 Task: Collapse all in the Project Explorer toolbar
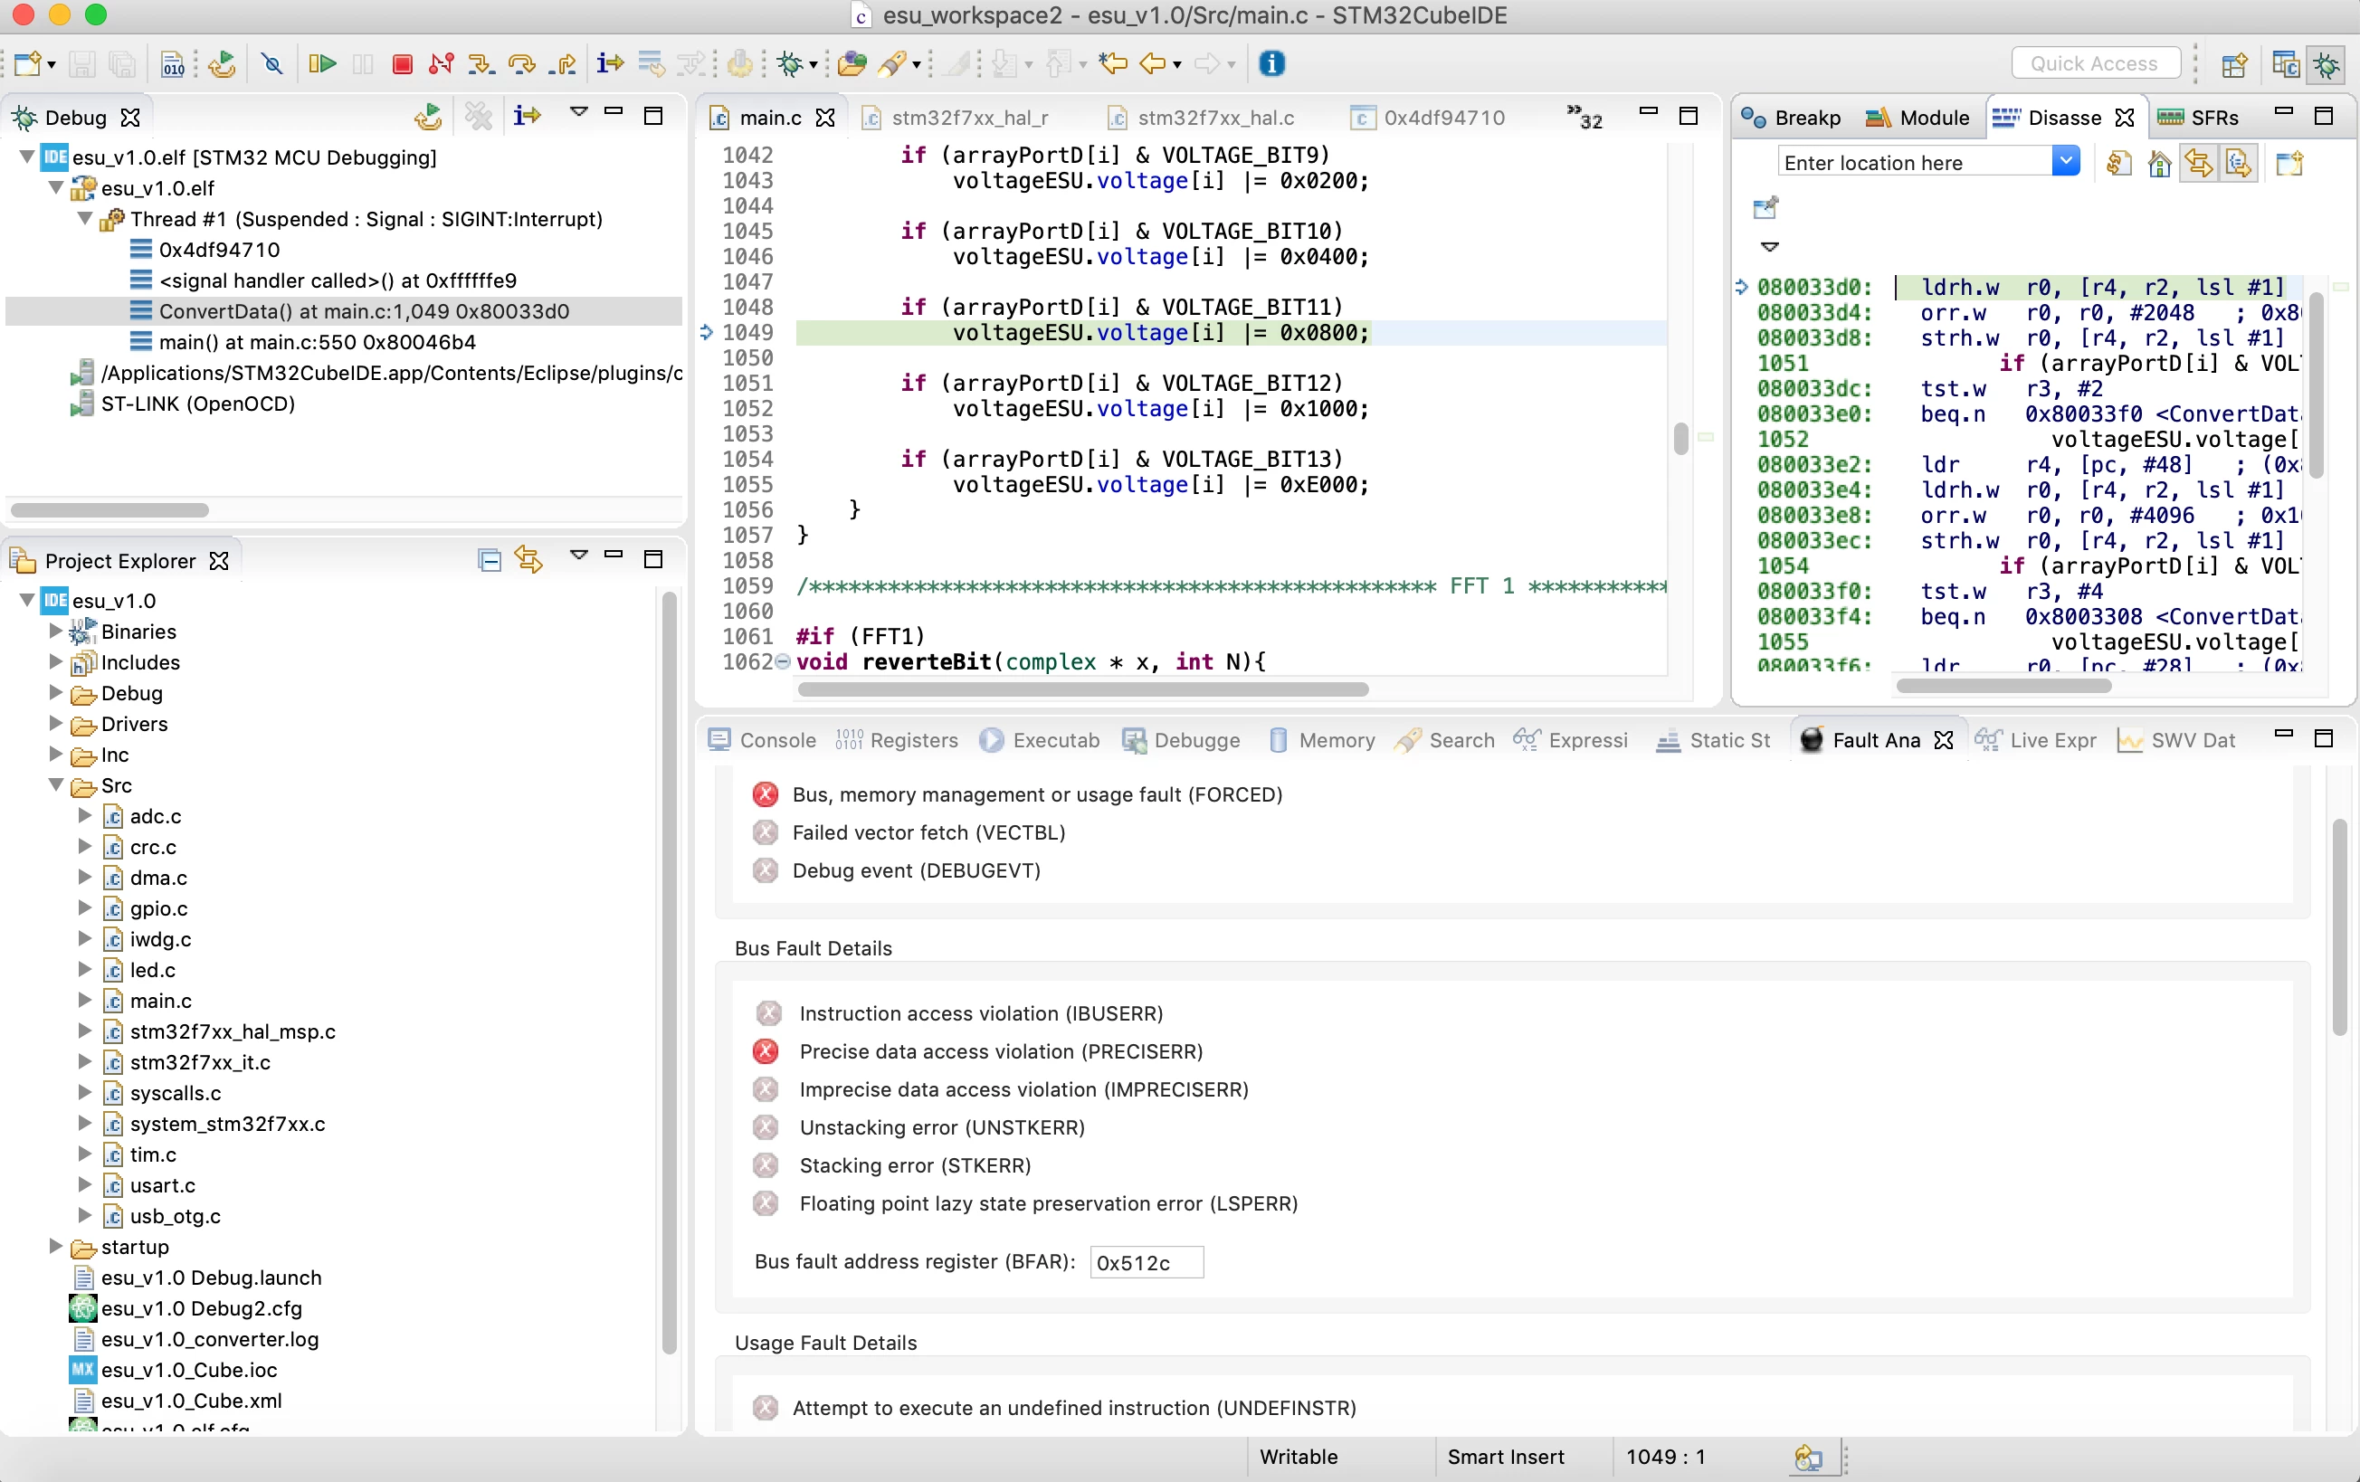[x=489, y=561]
